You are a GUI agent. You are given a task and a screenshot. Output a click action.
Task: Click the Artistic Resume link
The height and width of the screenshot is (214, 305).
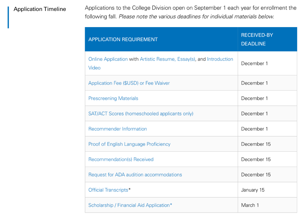click(x=157, y=59)
